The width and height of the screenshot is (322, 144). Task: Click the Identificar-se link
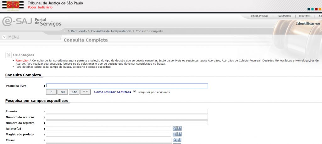(x=308, y=24)
